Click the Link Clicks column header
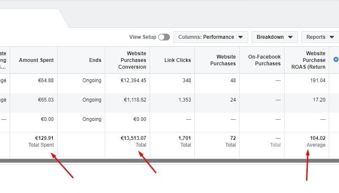 [178, 60]
